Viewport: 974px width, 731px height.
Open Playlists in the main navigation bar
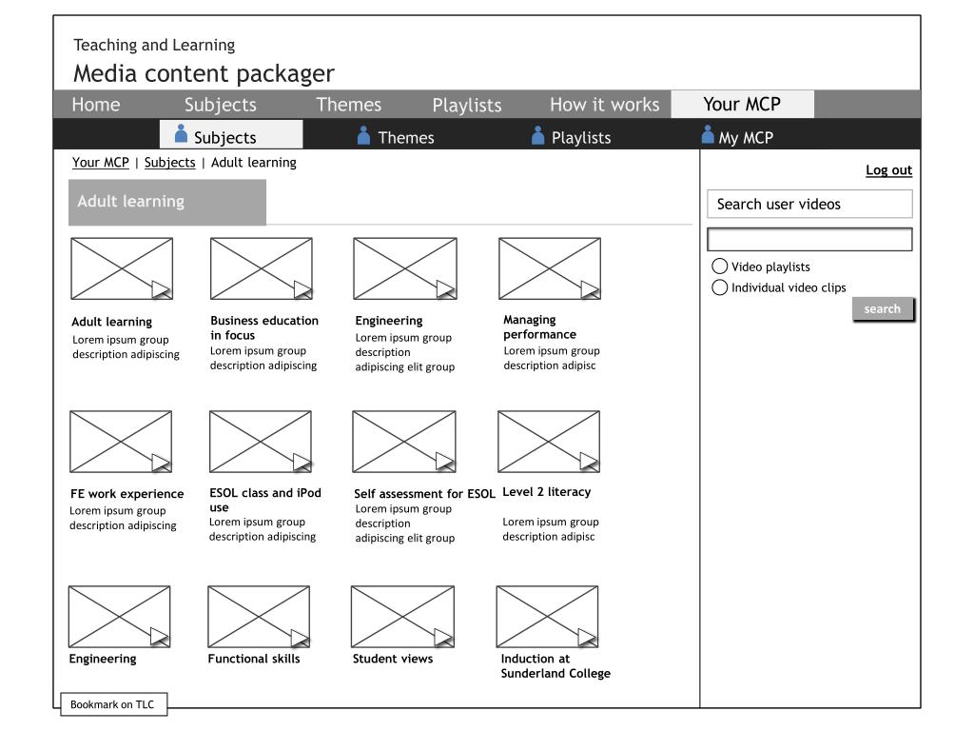[x=466, y=105]
